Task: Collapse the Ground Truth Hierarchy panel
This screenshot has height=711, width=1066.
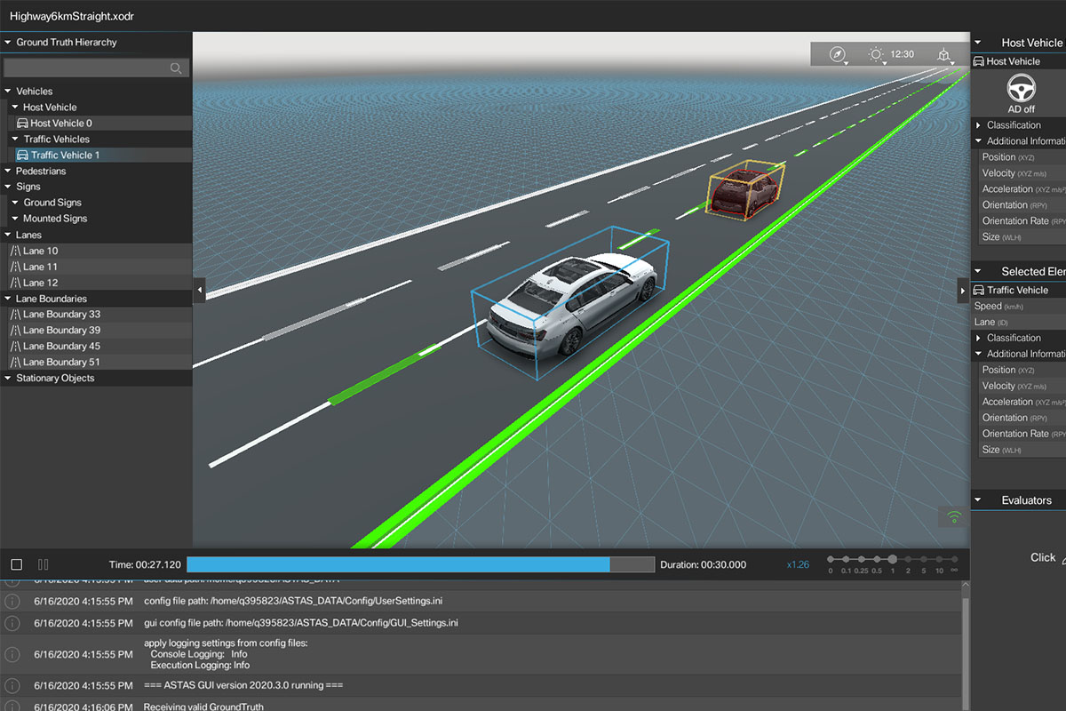Action: pos(8,42)
